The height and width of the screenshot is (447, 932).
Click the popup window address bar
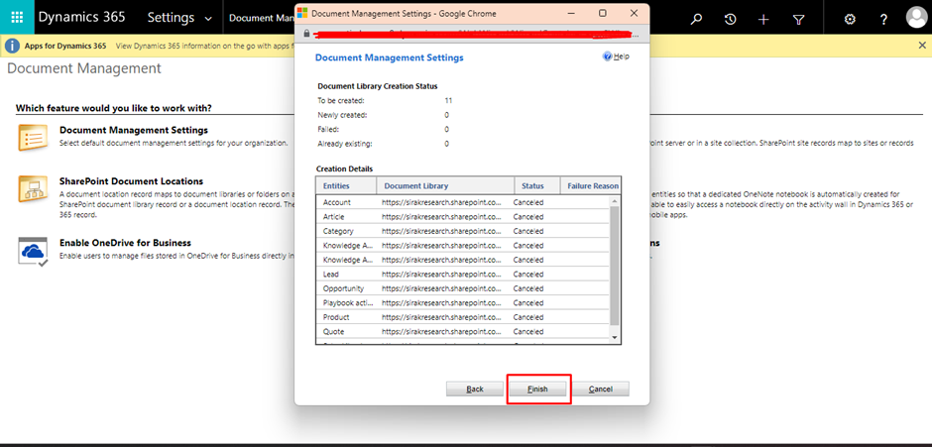pyautogui.click(x=473, y=34)
